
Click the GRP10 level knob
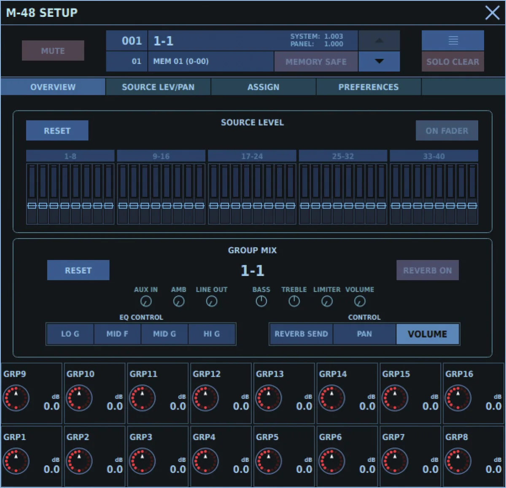click(79, 398)
